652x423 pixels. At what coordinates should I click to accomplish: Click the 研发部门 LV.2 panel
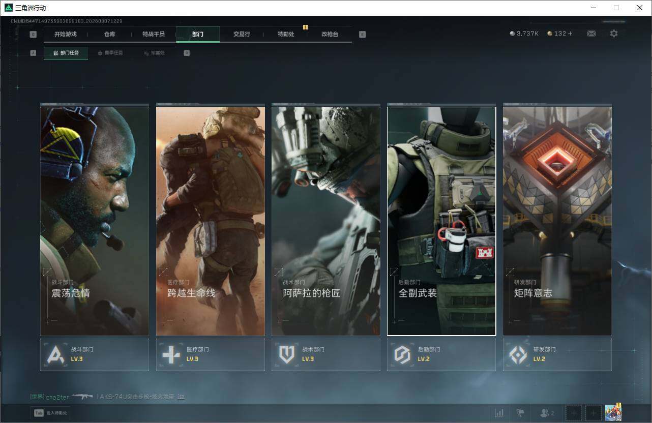(557, 354)
